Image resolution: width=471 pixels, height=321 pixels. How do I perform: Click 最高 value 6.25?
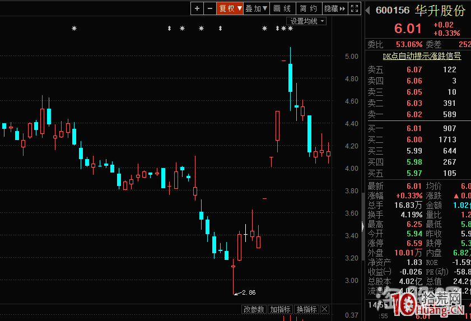[414, 224]
